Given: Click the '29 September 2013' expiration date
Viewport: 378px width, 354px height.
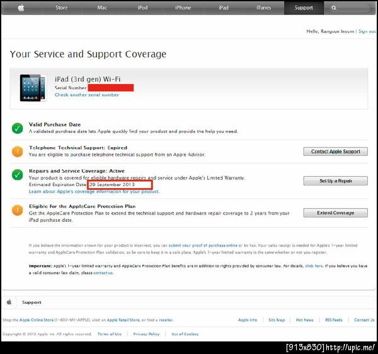Looking at the screenshot, I should point(112,185).
